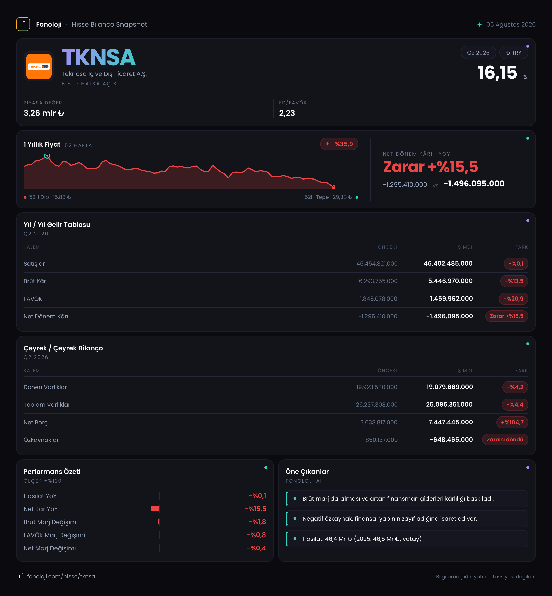
Task: Click the 16,15 share price value
Action: [497, 73]
